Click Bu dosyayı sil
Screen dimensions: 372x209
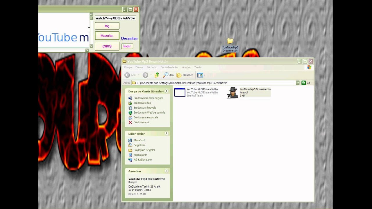[x=142, y=122]
